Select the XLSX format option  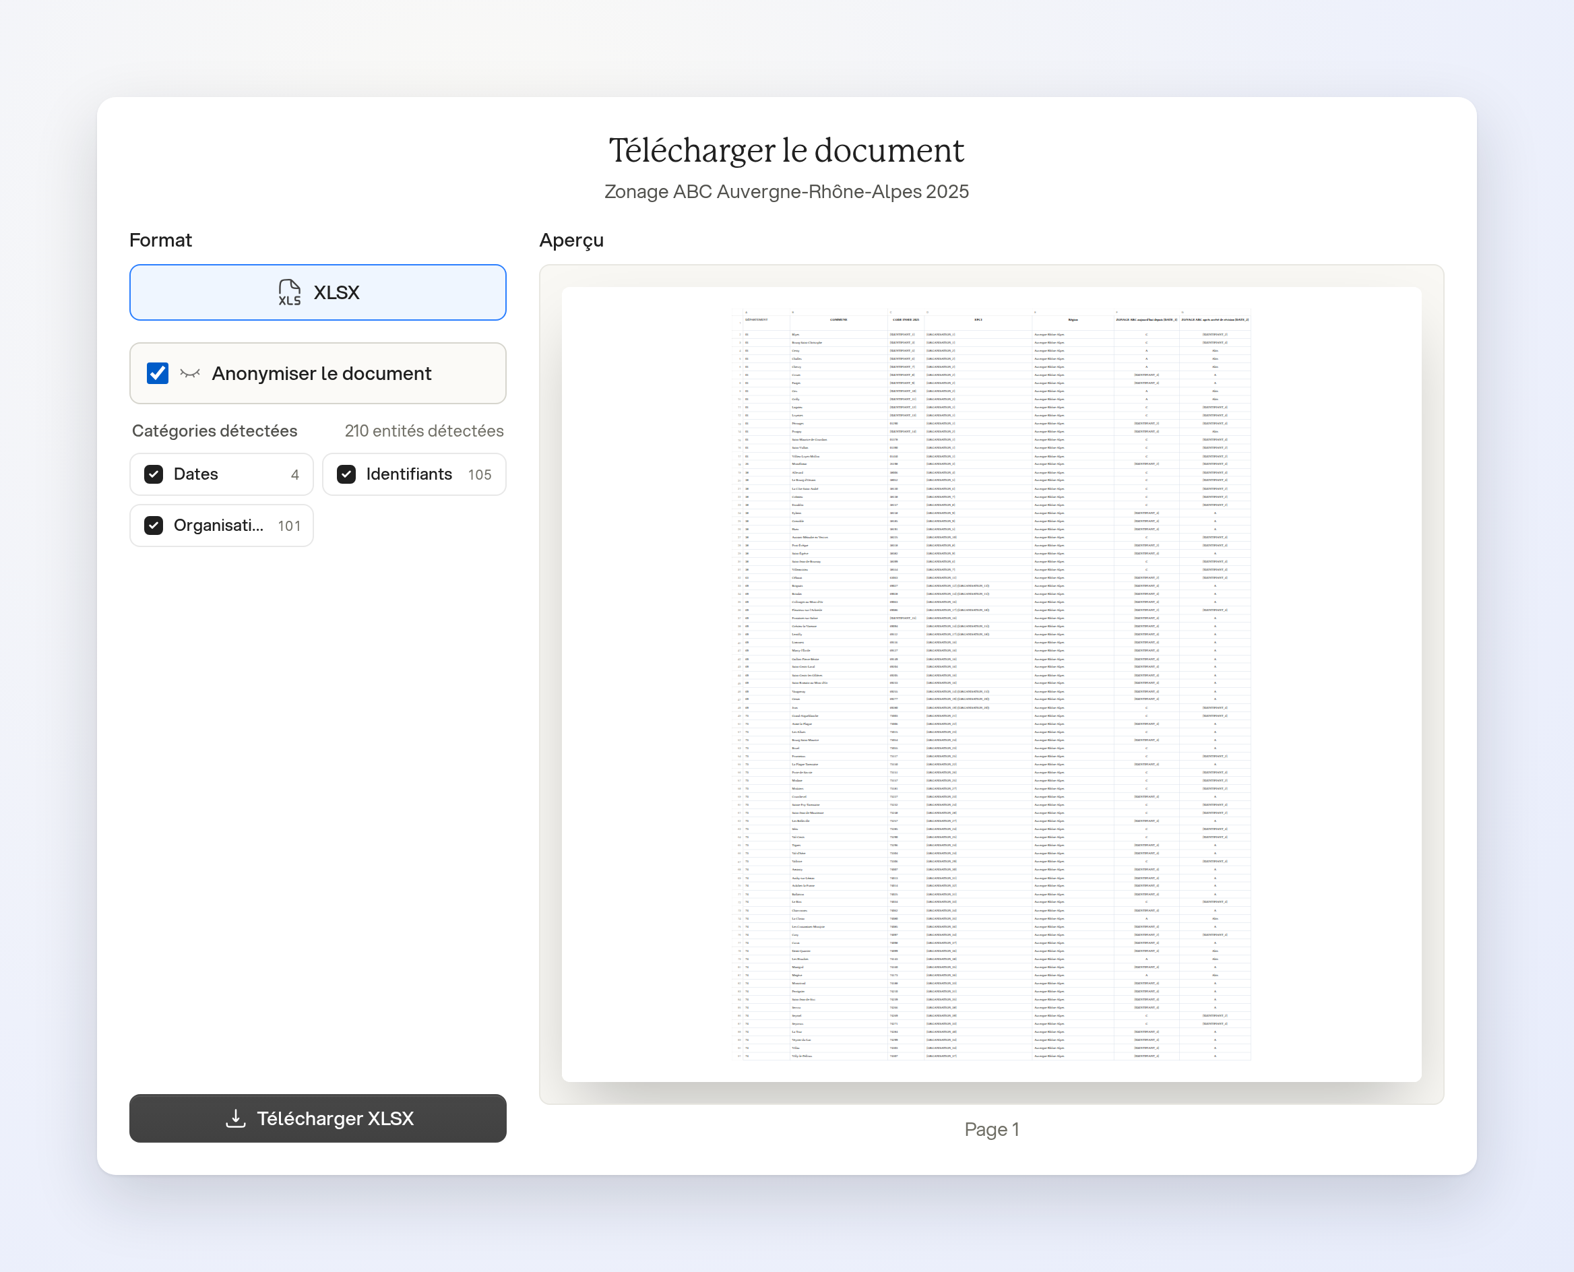(317, 292)
